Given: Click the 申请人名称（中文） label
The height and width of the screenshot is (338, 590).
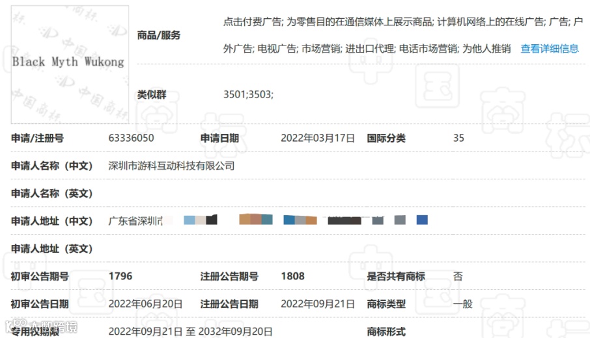Looking at the screenshot, I should (51, 166).
